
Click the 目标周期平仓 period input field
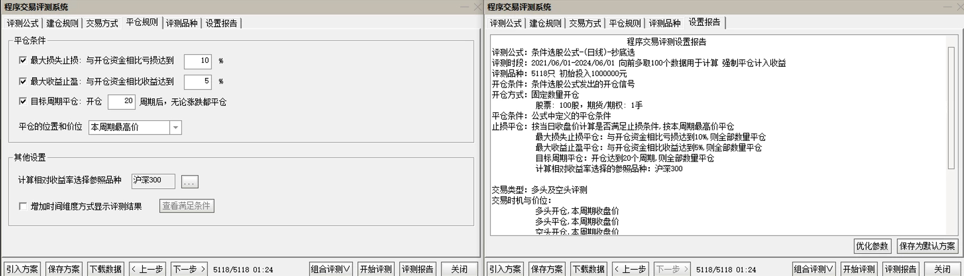(x=121, y=101)
